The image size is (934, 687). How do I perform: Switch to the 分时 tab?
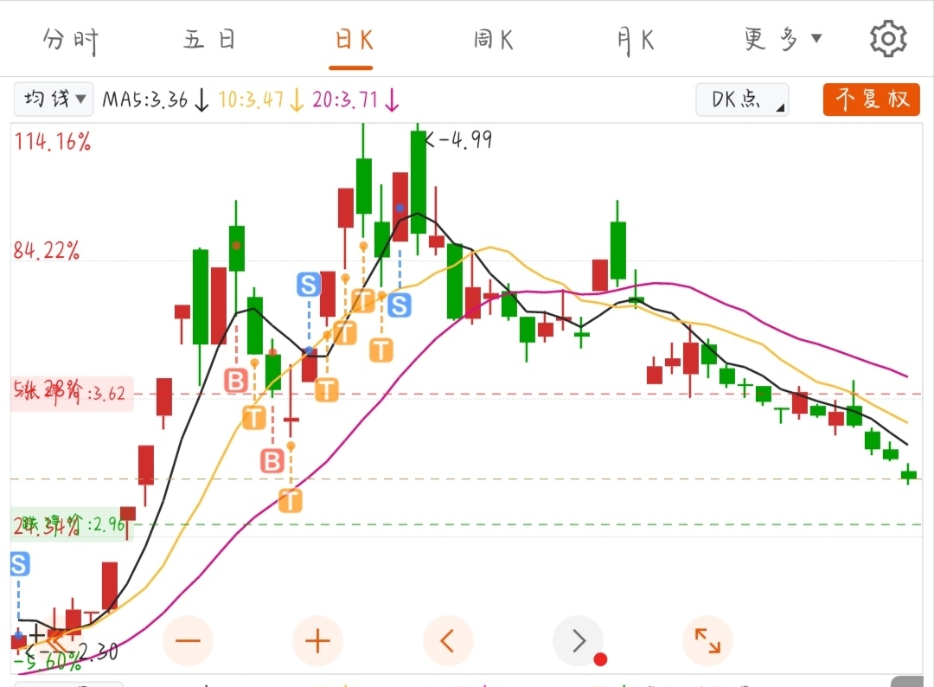click(71, 41)
